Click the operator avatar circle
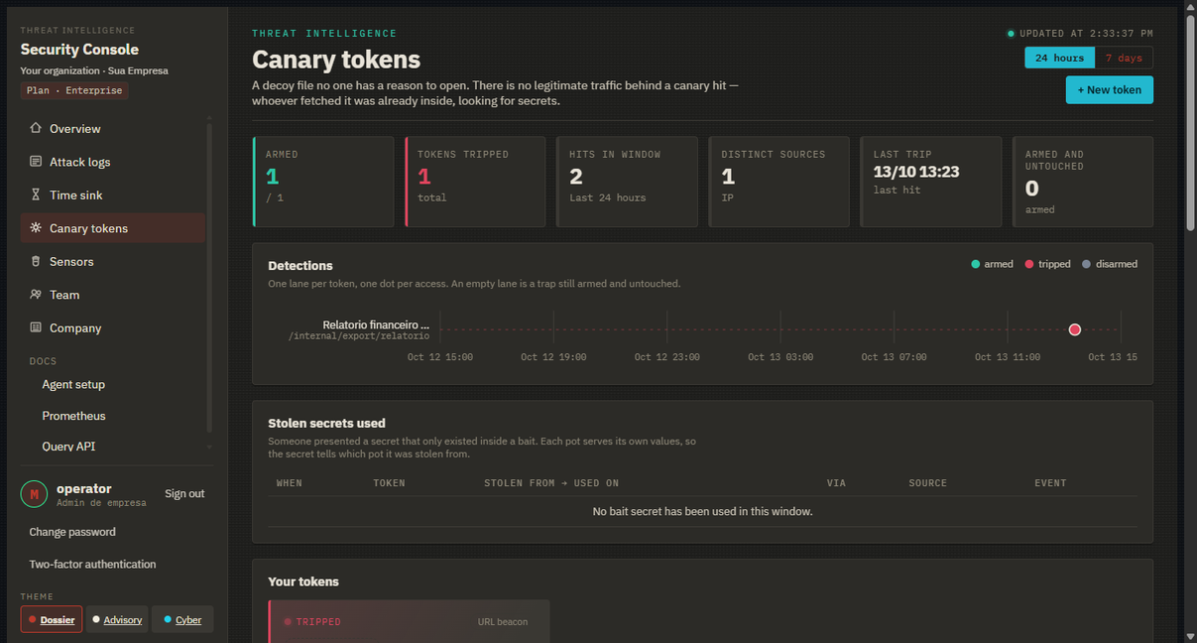The width and height of the screenshot is (1197, 643). pyautogui.click(x=34, y=494)
